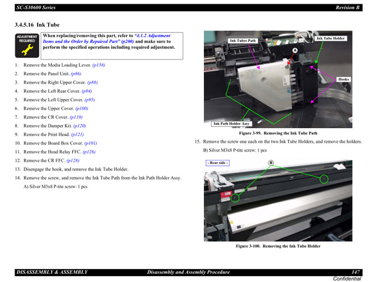376x282 pixels.
Task: Open the Left Upper Cover p95 link
Action: click(89, 100)
